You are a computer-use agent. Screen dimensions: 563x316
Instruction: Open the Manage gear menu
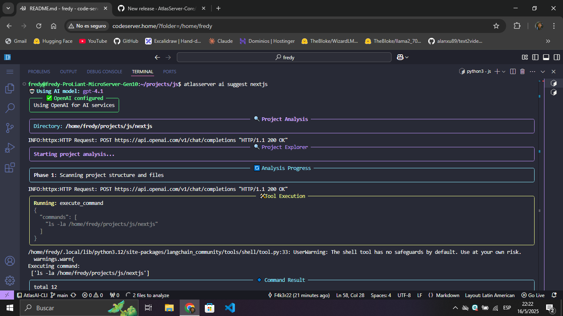(x=9, y=281)
